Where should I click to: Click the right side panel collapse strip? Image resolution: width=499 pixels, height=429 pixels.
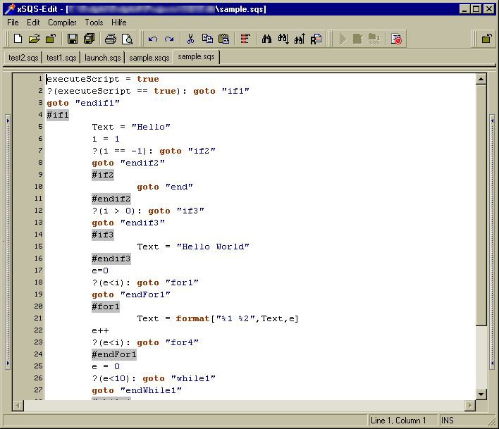click(493, 242)
